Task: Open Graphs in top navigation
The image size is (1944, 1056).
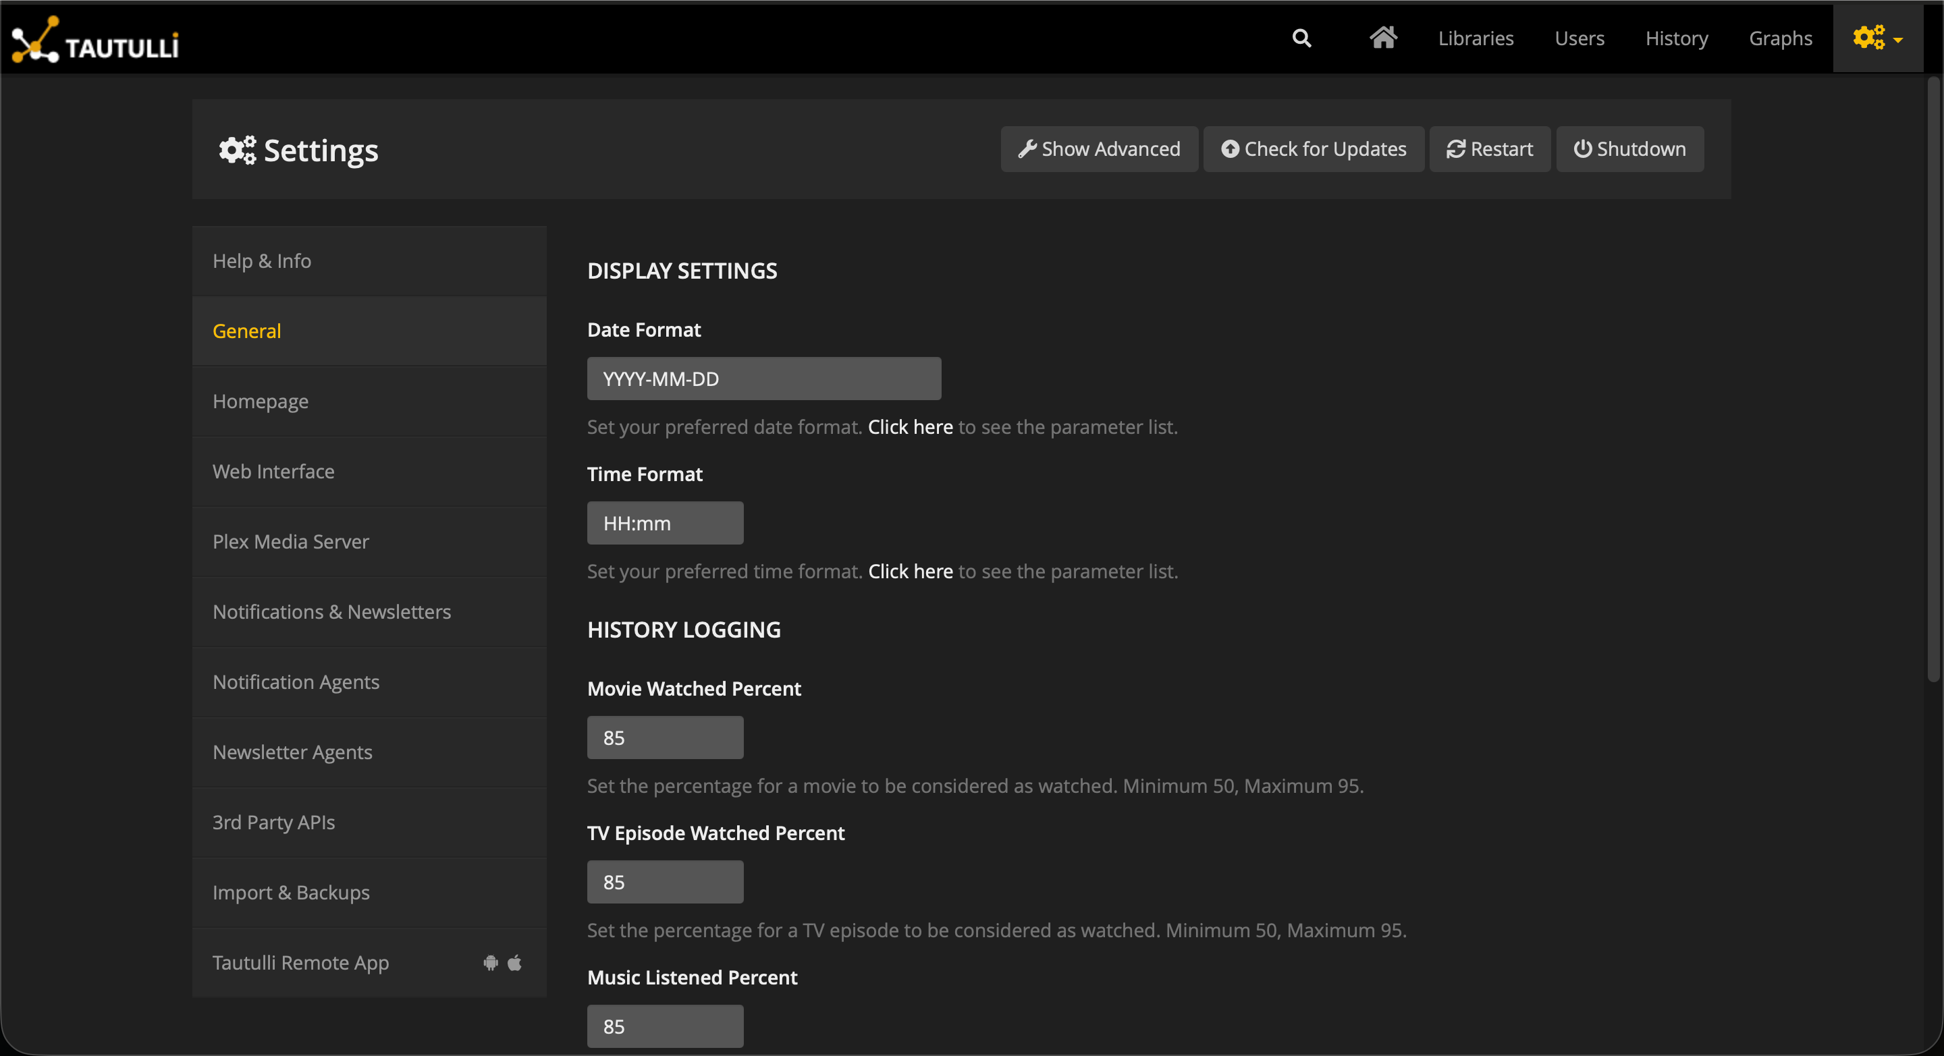Action: 1780,38
